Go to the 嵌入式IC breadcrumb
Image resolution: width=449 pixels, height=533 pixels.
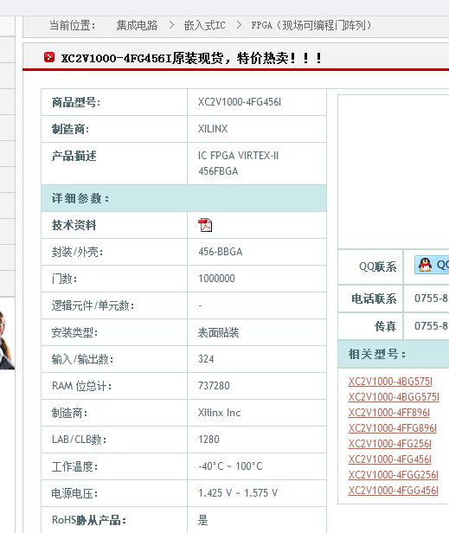tap(205, 25)
